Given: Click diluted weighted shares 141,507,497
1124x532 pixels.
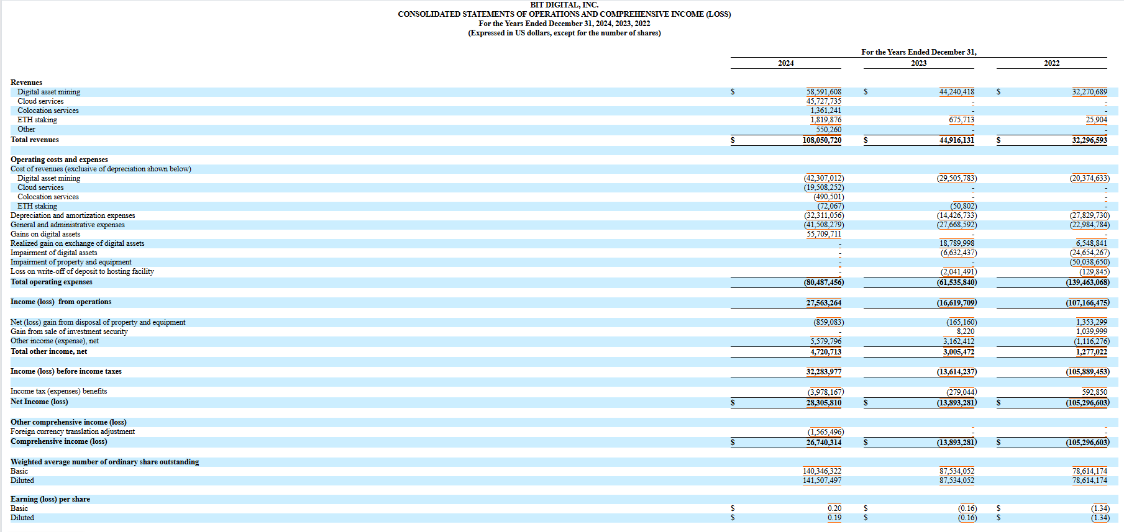Looking at the screenshot, I should (822, 480).
